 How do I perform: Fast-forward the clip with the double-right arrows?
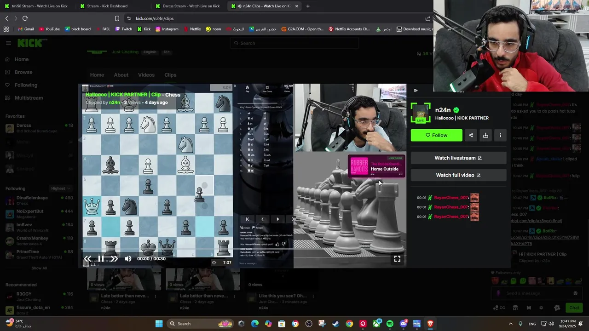click(x=114, y=259)
